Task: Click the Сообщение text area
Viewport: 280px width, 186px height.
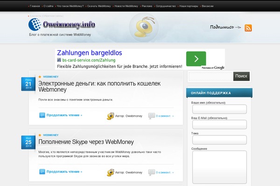Action: 219,167
